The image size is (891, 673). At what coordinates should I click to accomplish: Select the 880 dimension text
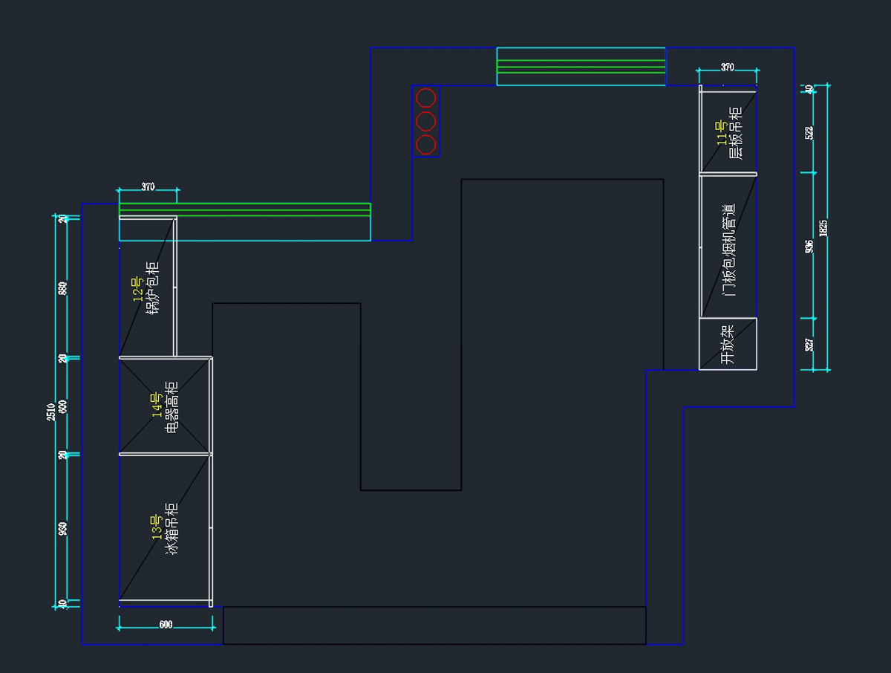pyautogui.click(x=63, y=287)
